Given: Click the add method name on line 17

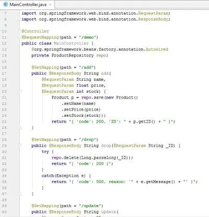Looking at the screenshot, I should coord(105,74).
